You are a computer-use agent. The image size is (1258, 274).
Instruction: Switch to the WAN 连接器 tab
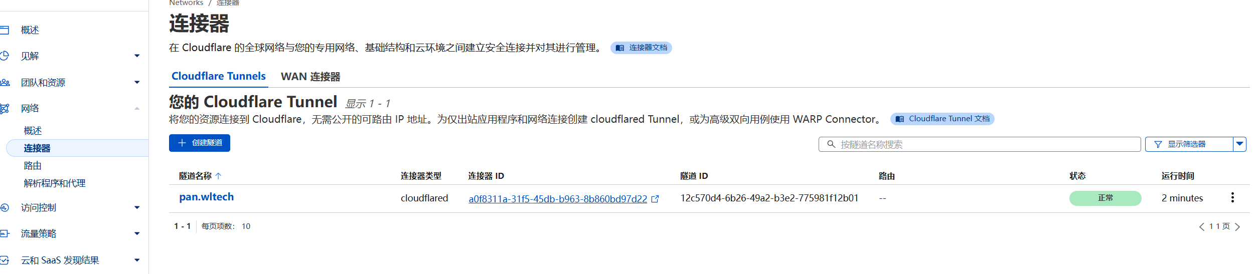click(310, 77)
